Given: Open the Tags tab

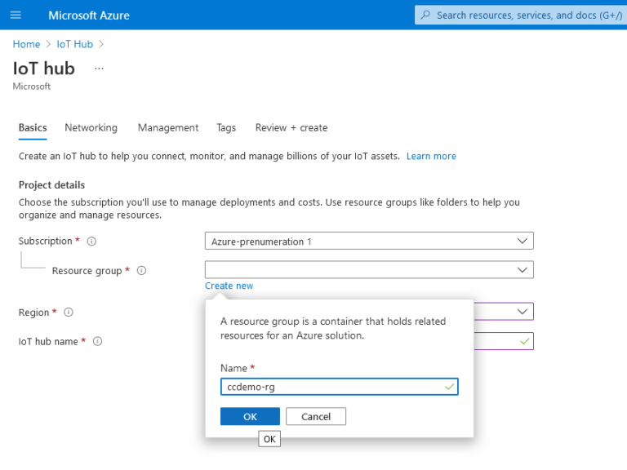Looking at the screenshot, I should coord(226,128).
